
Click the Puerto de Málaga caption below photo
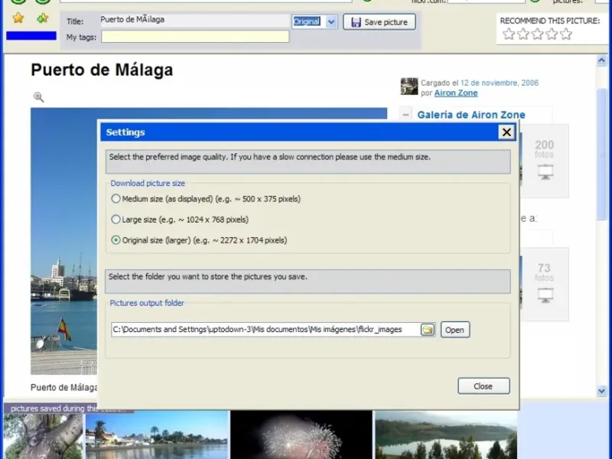tap(64, 387)
